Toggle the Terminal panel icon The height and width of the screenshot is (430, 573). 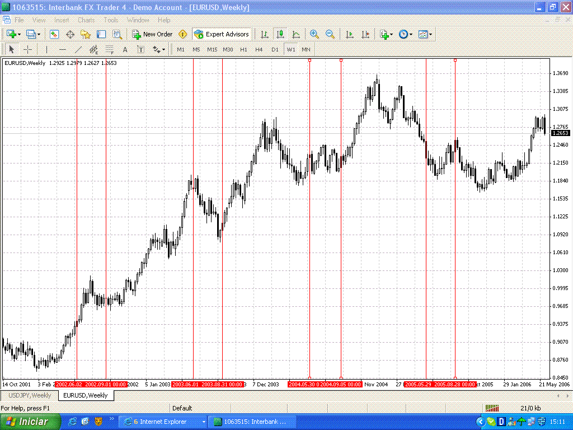101,34
